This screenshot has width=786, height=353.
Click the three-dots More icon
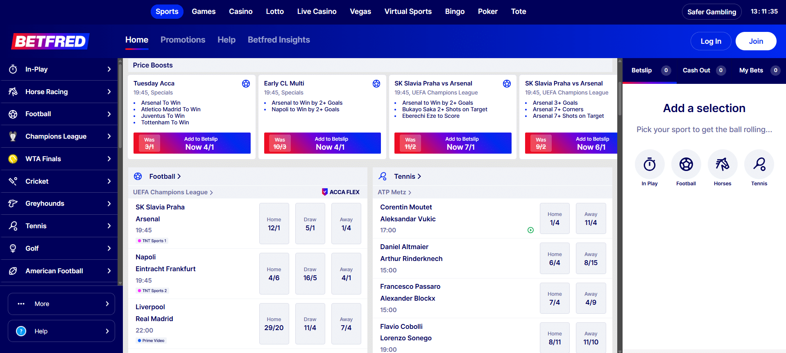click(21, 304)
